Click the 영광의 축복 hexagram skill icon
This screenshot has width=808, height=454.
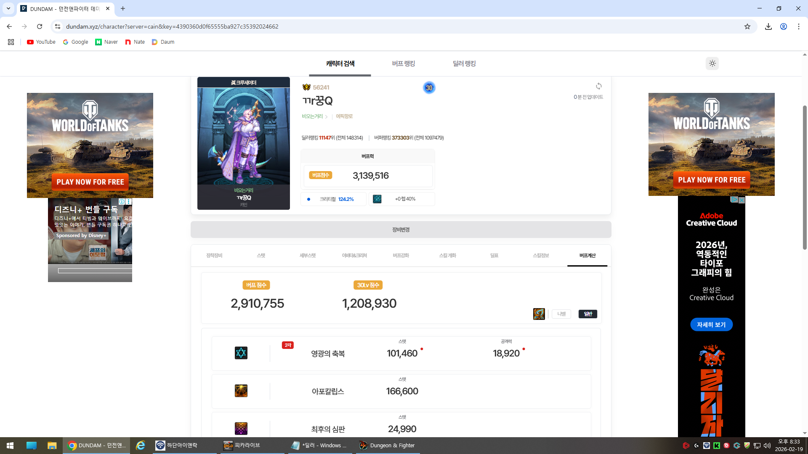(241, 353)
